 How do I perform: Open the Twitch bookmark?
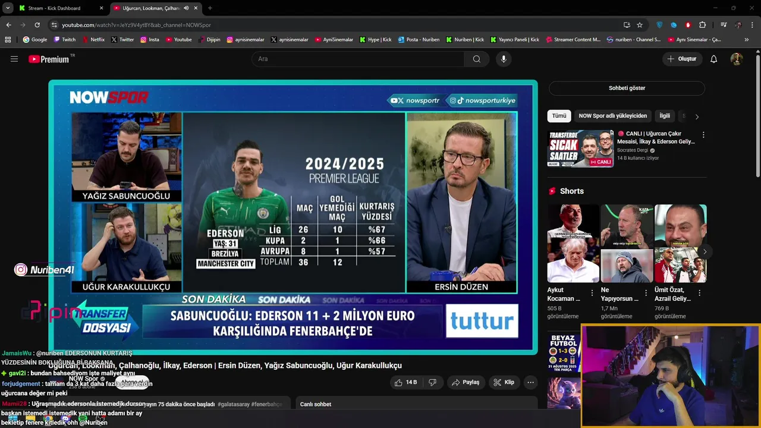click(65, 40)
